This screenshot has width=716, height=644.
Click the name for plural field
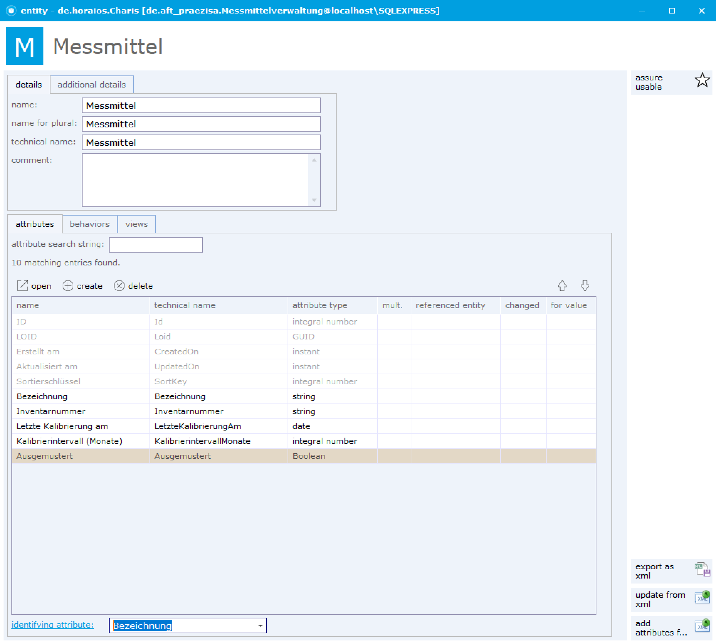[201, 124]
